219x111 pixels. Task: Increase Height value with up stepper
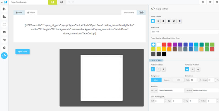pos(215,79)
